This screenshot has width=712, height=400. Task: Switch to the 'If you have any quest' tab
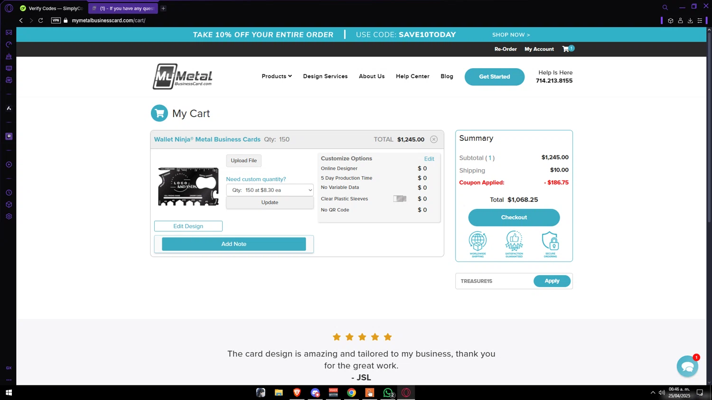click(123, 8)
